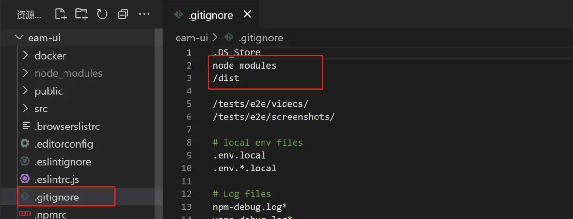573x219 pixels.
Task: Click the .gitignore breadcrumb segment
Action: click(261, 38)
